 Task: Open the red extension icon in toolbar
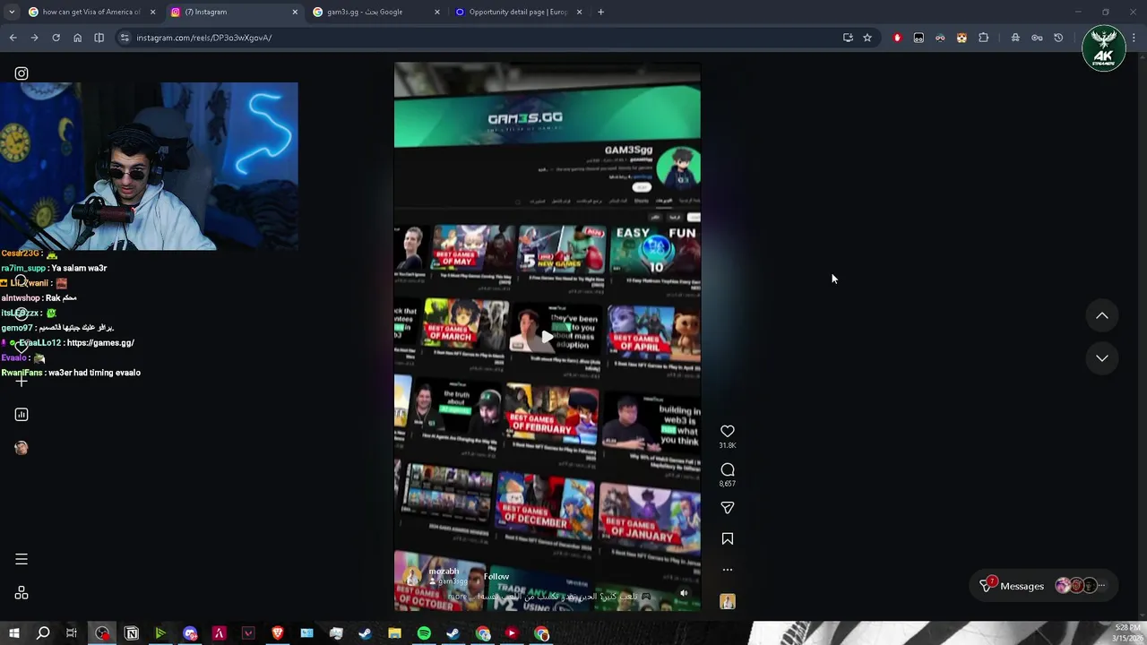[897, 38]
